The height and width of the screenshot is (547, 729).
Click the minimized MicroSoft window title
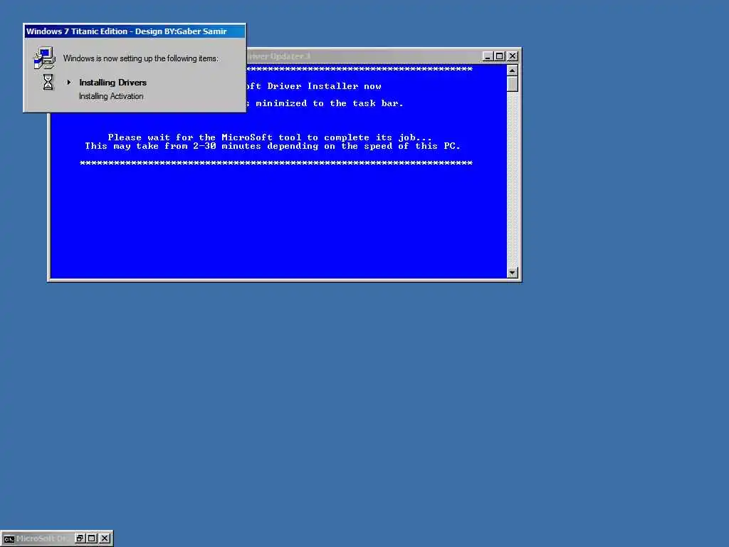pos(42,538)
